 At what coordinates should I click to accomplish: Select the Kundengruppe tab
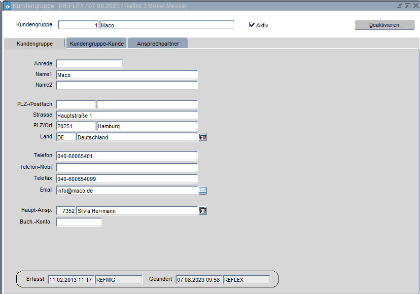(34, 44)
